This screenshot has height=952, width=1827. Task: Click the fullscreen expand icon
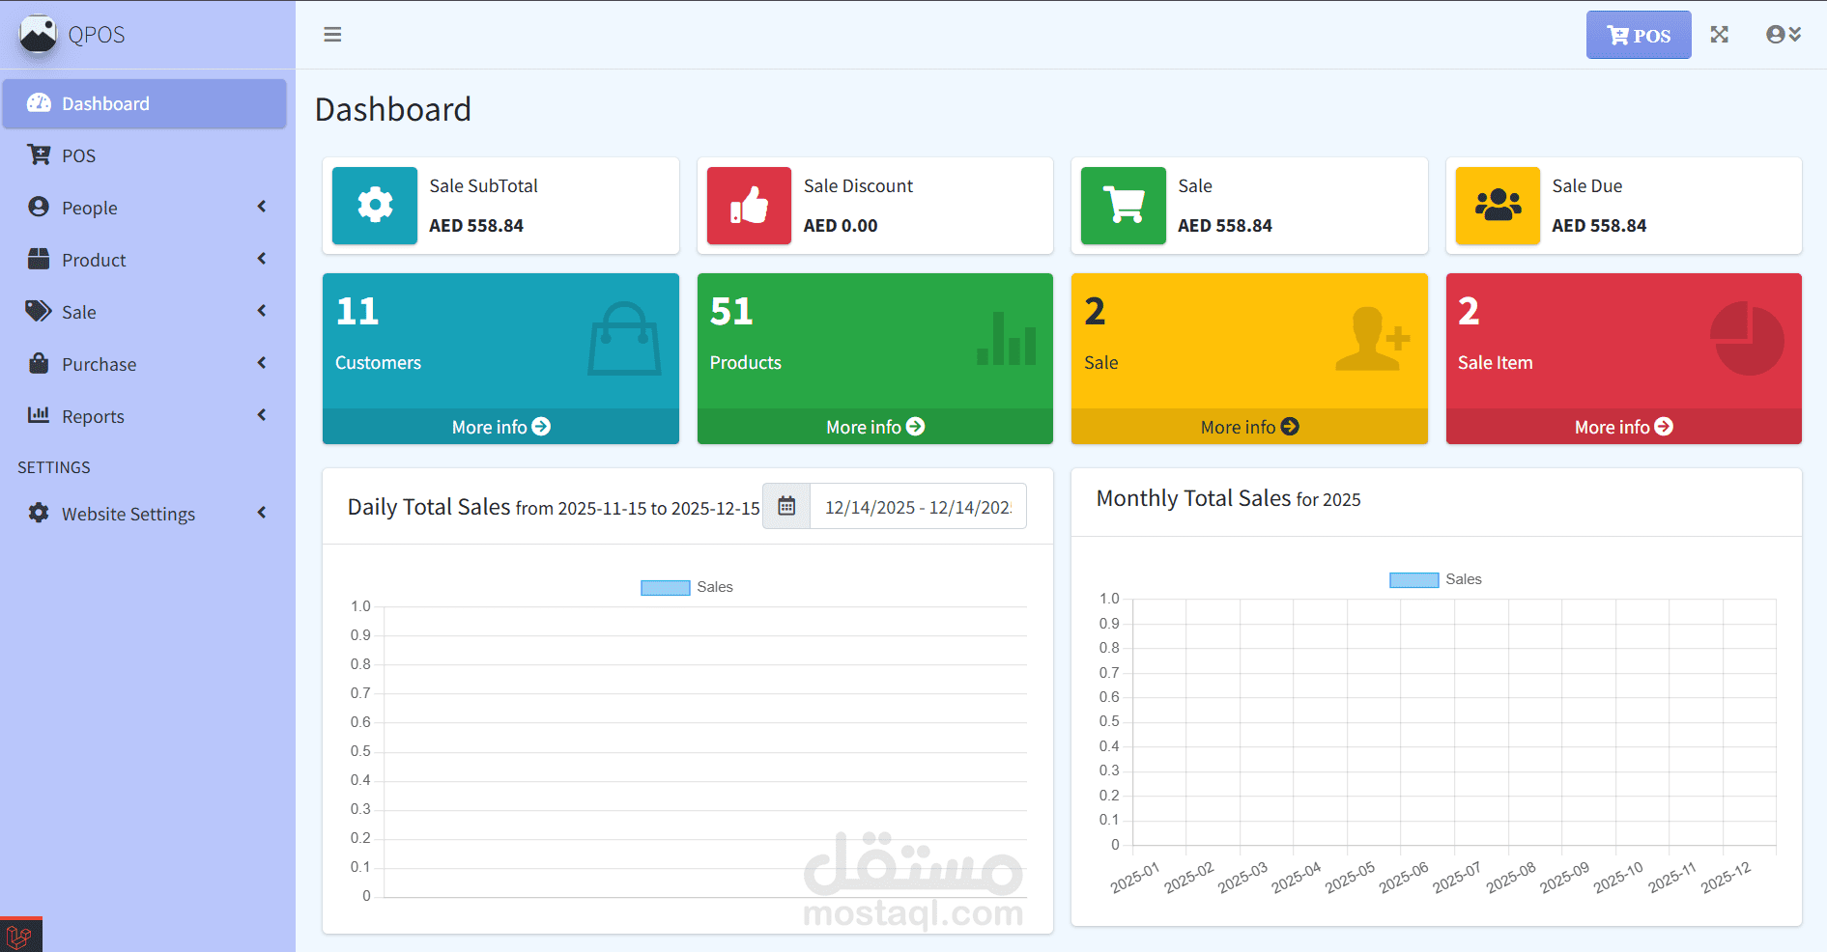pyautogui.click(x=1719, y=35)
